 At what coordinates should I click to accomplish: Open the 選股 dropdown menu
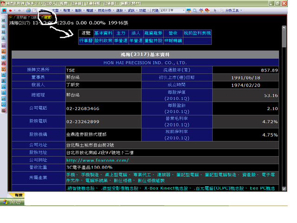click(121, 11)
